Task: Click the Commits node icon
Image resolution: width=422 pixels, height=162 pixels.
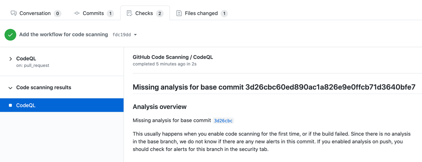Action: 77,13
